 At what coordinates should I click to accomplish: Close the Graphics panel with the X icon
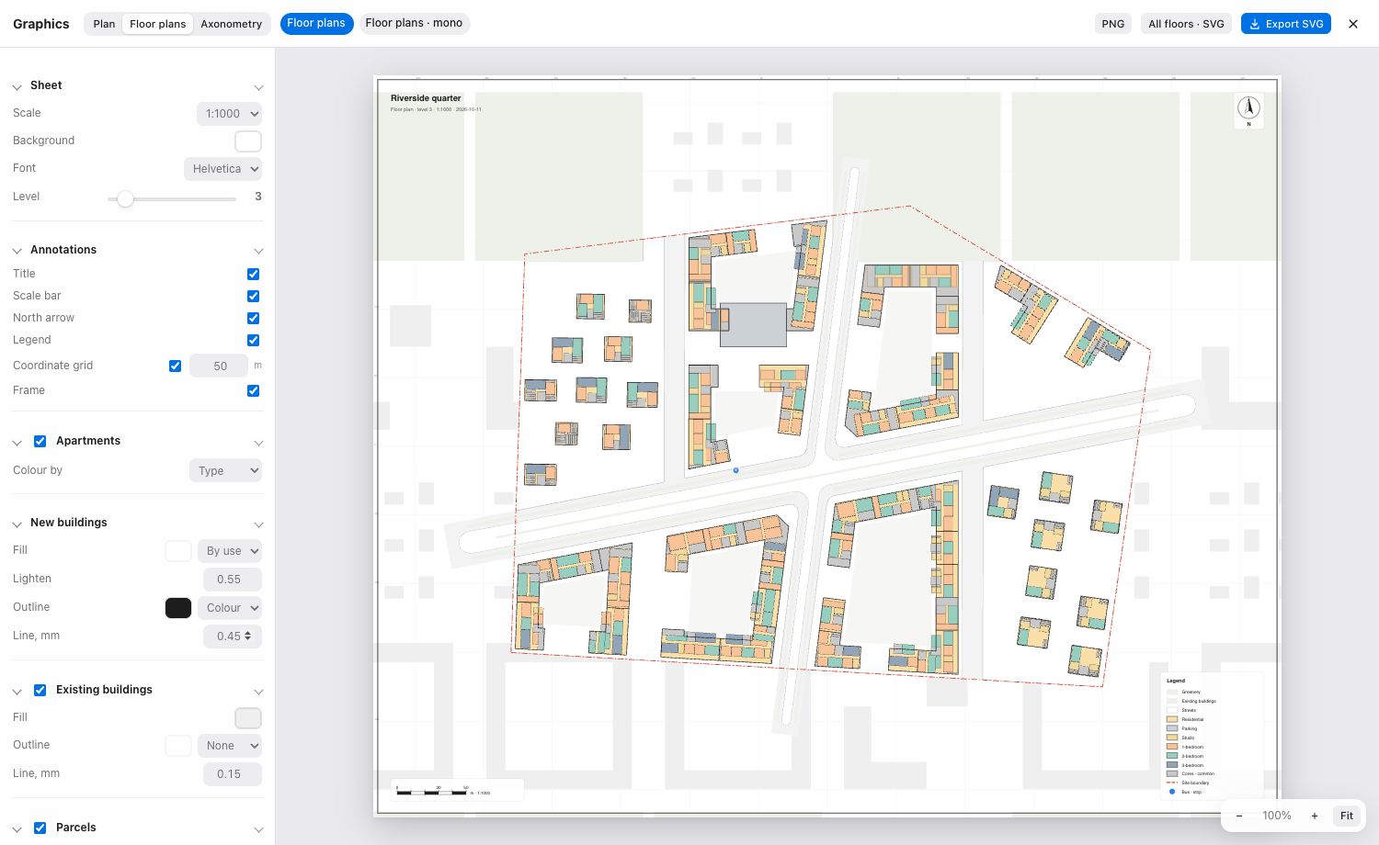tap(1353, 24)
